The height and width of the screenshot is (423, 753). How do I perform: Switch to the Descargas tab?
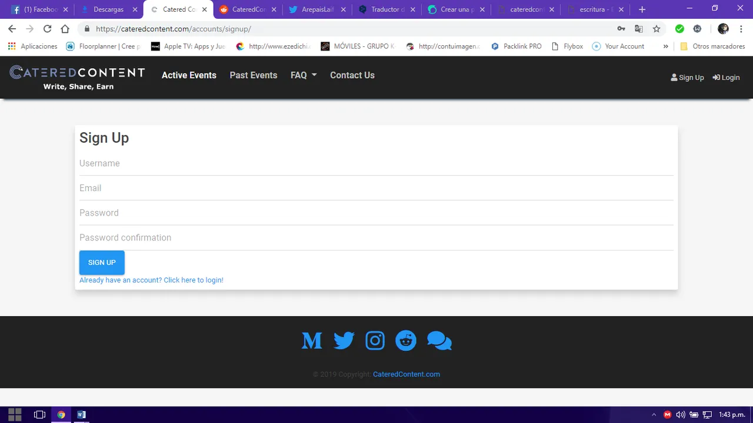108,9
